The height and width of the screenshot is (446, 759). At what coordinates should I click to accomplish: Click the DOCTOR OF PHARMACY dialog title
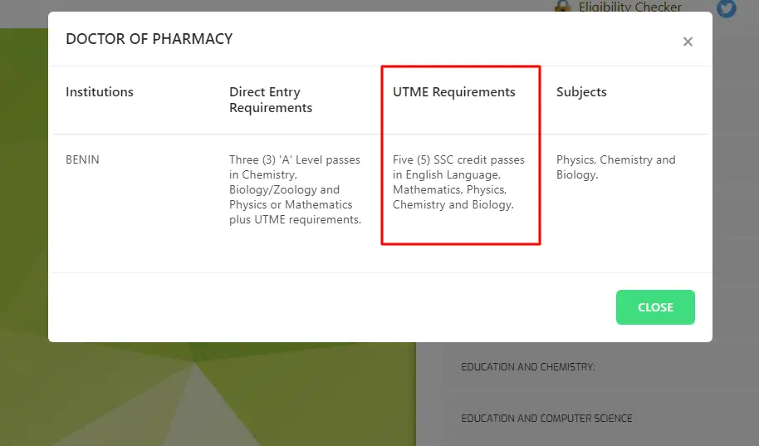tap(149, 39)
